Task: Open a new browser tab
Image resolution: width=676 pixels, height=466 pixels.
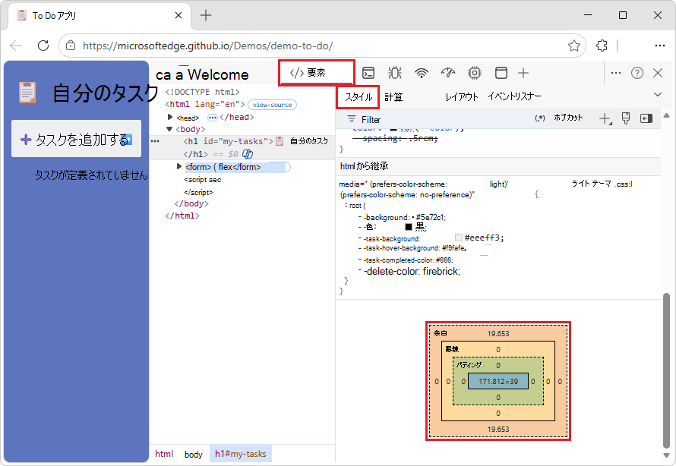Action: point(206,15)
